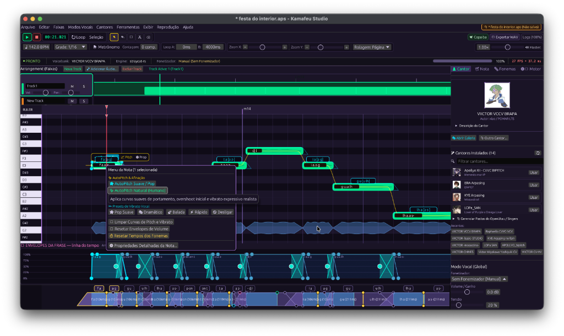The width and height of the screenshot is (564, 336).
Task: Toggle the Metrônomo on or off
Action: pyautogui.click(x=106, y=47)
